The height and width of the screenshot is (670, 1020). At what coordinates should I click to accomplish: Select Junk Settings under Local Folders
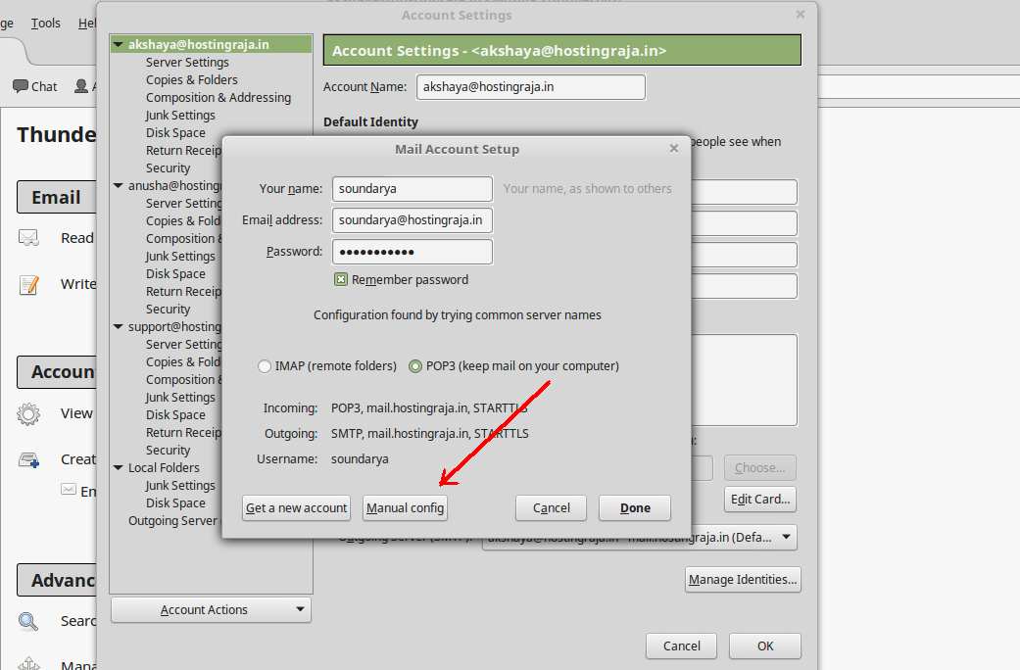click(180, 485)
